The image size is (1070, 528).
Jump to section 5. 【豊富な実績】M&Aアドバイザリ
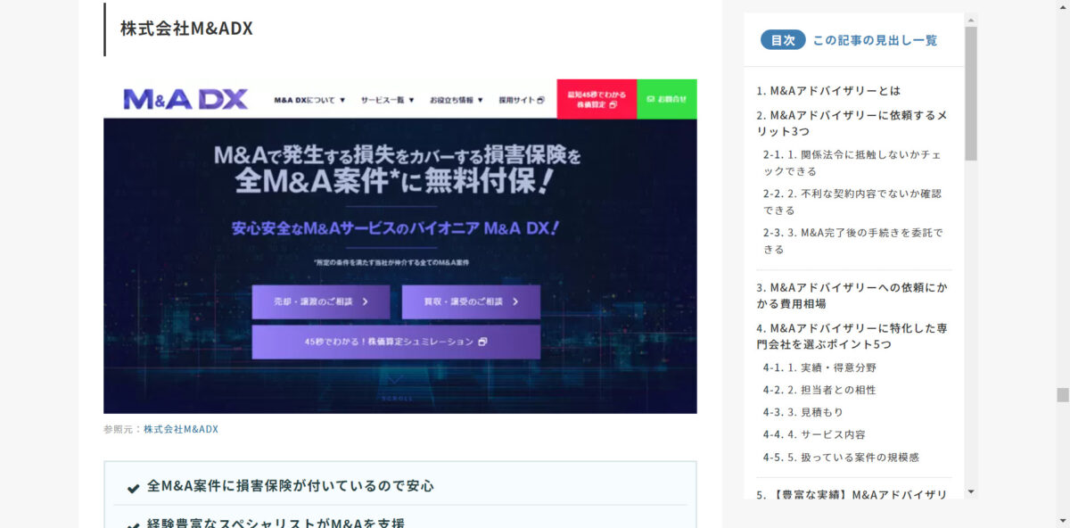[x=852, y=494]
